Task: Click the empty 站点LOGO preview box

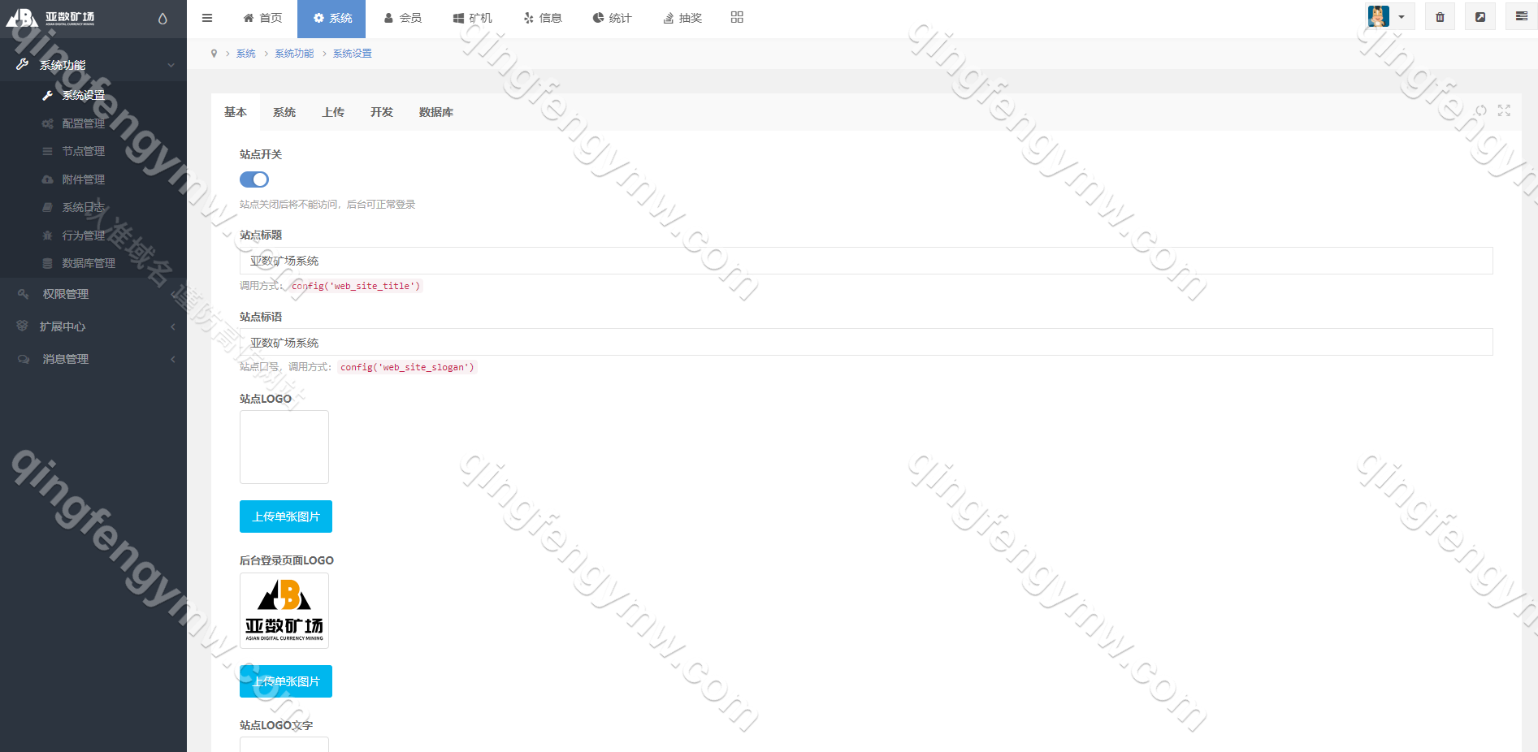Action: (284, 447)
